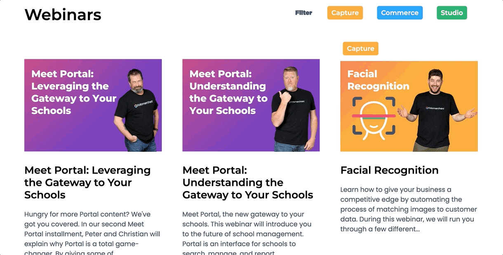Image resolution: width=503 pixels, height=255 pixels.
Task: Click the Facial Recognition description text
Action: (409, 209)
